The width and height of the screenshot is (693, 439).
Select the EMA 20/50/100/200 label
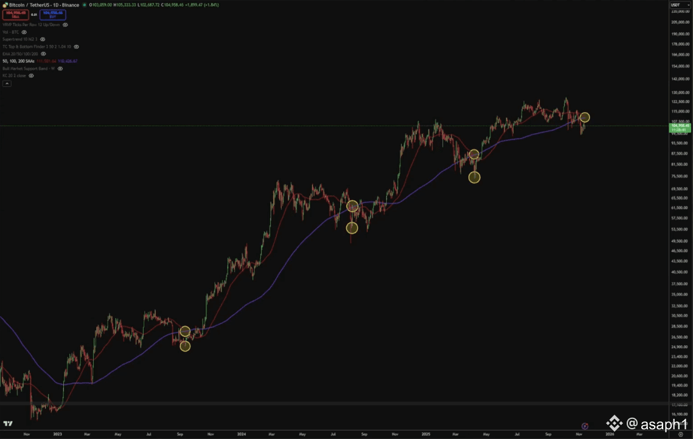click(x=20, y=54)
